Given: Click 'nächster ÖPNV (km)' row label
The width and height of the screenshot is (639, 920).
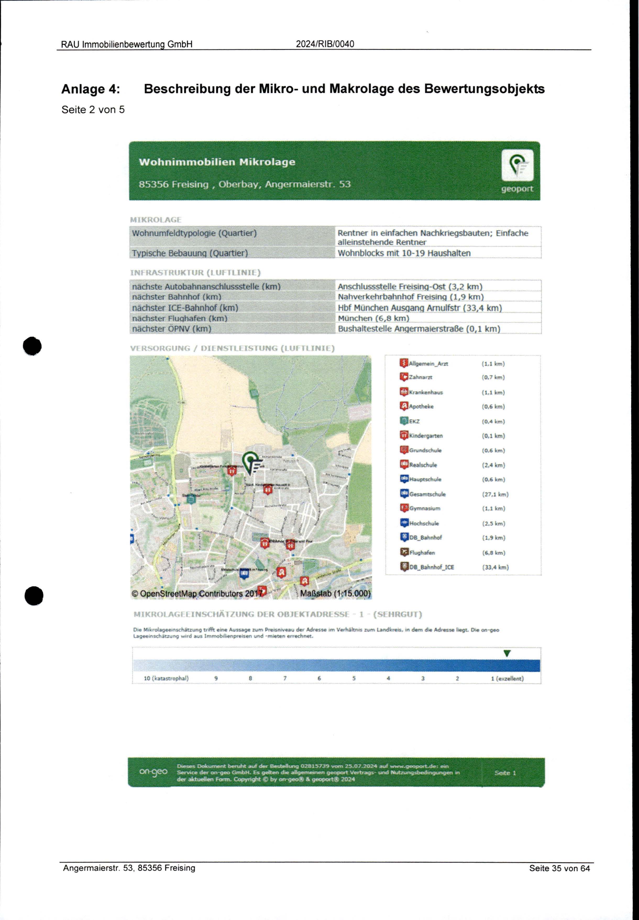Looking at the screenshot, I should click(x=172, y=329).
